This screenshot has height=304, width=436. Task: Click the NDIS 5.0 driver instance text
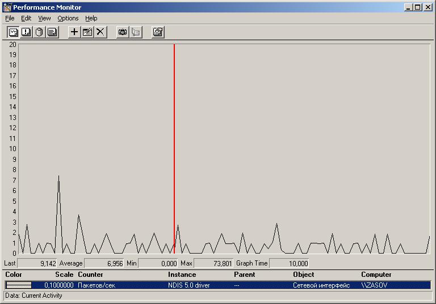[x=189, y=285]
